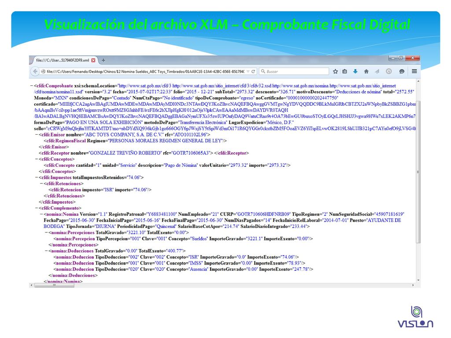Collapse the nomina:Percepciones node
This screenshot has width=451, height=338.
(46, 232)
